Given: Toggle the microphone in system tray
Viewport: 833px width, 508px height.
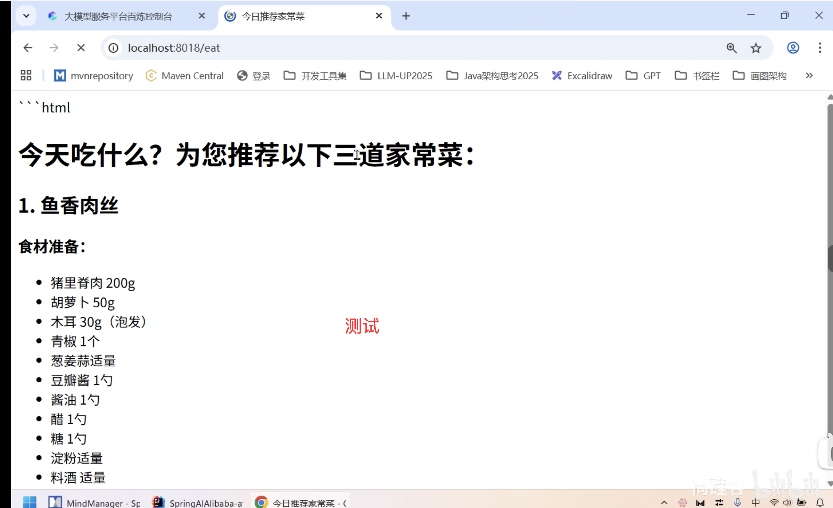Looking at the screenshot, I should tap(738, 503).
